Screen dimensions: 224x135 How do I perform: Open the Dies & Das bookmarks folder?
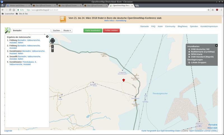(22, 14)
